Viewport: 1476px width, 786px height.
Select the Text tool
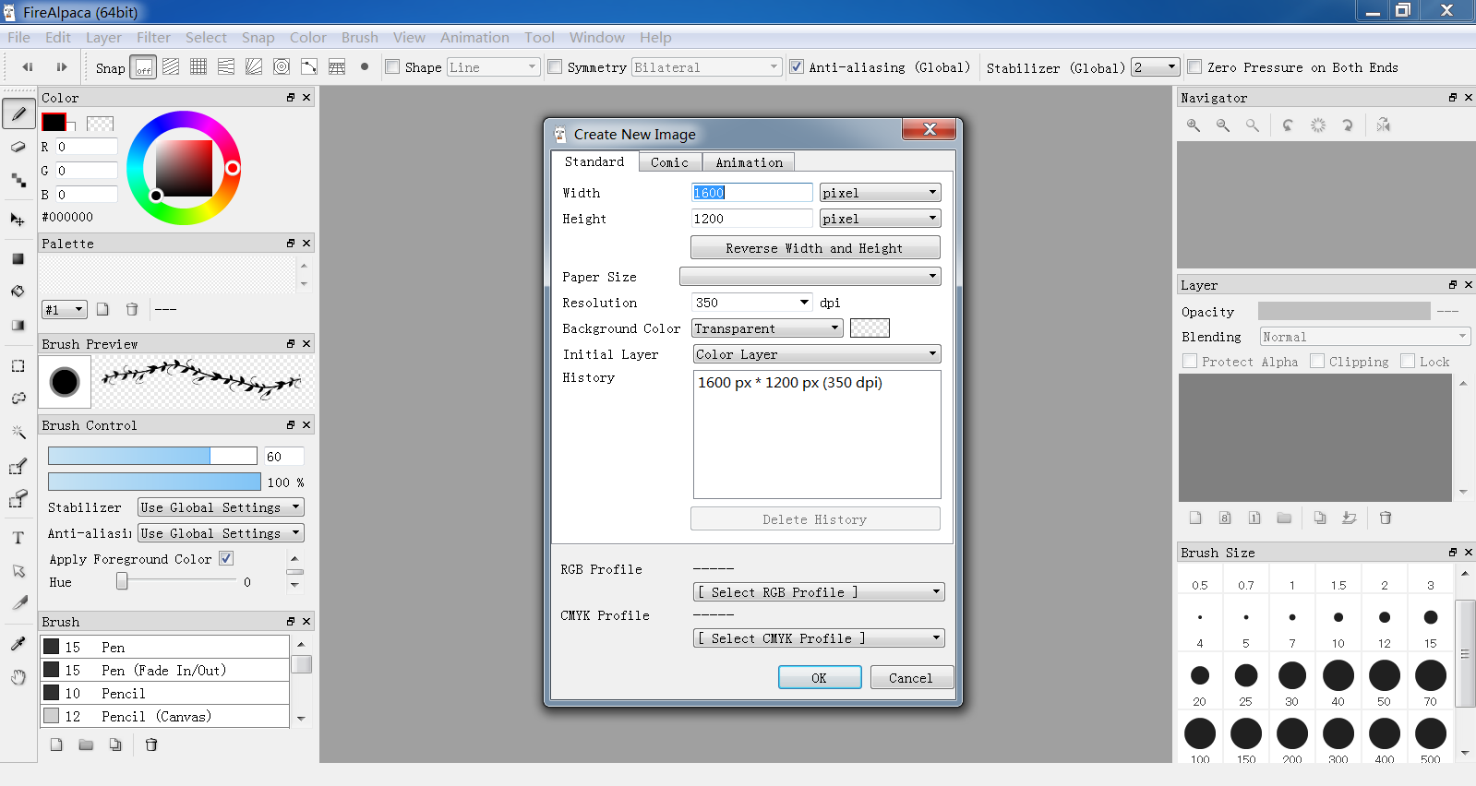(18, 538)
